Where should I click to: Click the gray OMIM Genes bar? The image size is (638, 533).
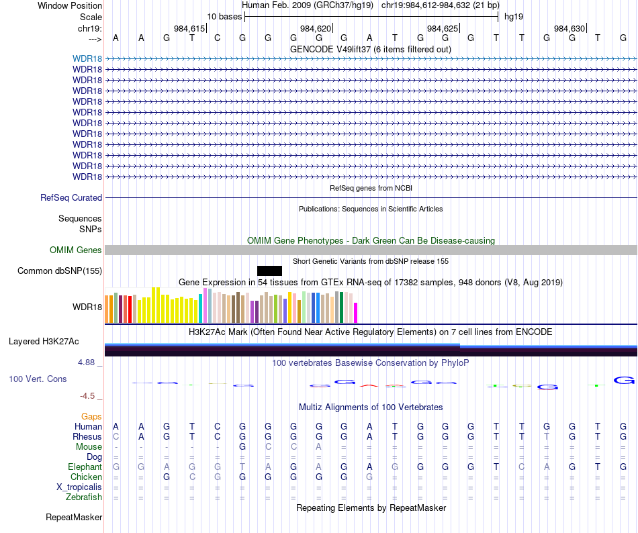click(x=371, y=250)
